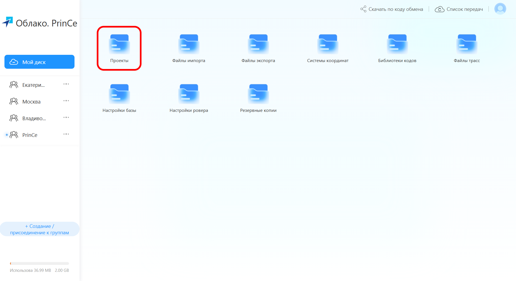Click the storage usage progress bar

tap(39, 263)
